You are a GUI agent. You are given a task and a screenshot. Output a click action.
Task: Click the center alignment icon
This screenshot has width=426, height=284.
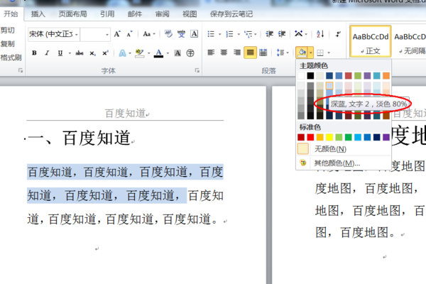click(224, 53)
